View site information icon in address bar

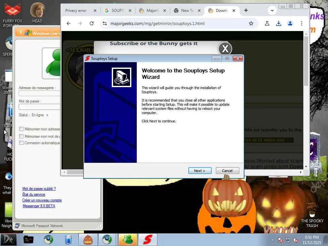(x=105, y=23)
